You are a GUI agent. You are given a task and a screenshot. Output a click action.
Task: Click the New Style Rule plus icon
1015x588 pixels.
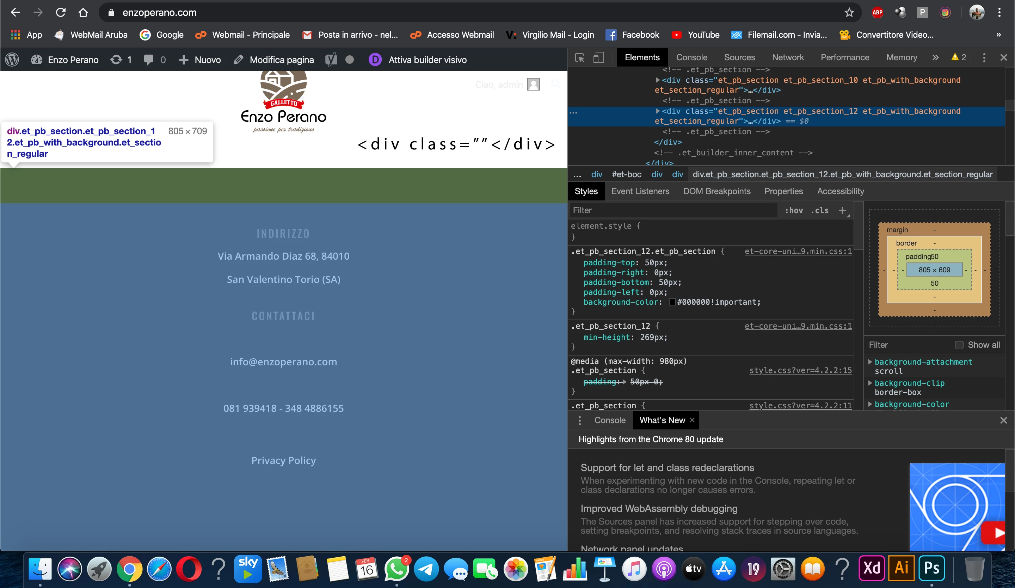(x=842, y=210)
